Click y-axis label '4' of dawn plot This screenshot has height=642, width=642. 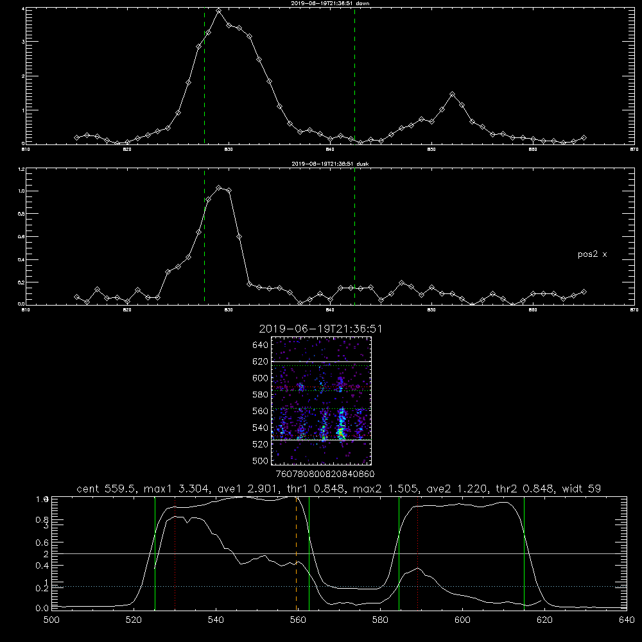23,8
